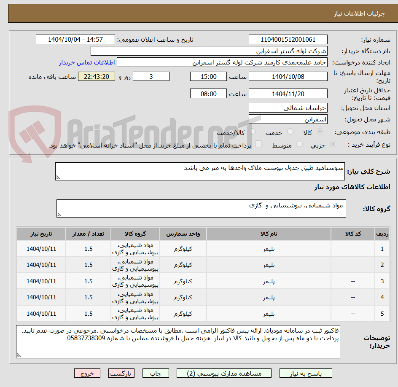The image size is (398, 387).
Task: Select the کالا radio button
Action: [320, 132]
